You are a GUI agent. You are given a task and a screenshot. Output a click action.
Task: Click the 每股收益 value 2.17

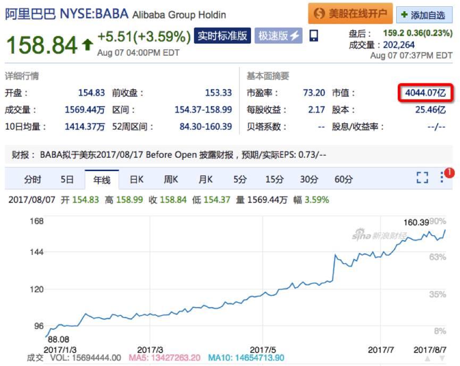[x=316, y=109]
